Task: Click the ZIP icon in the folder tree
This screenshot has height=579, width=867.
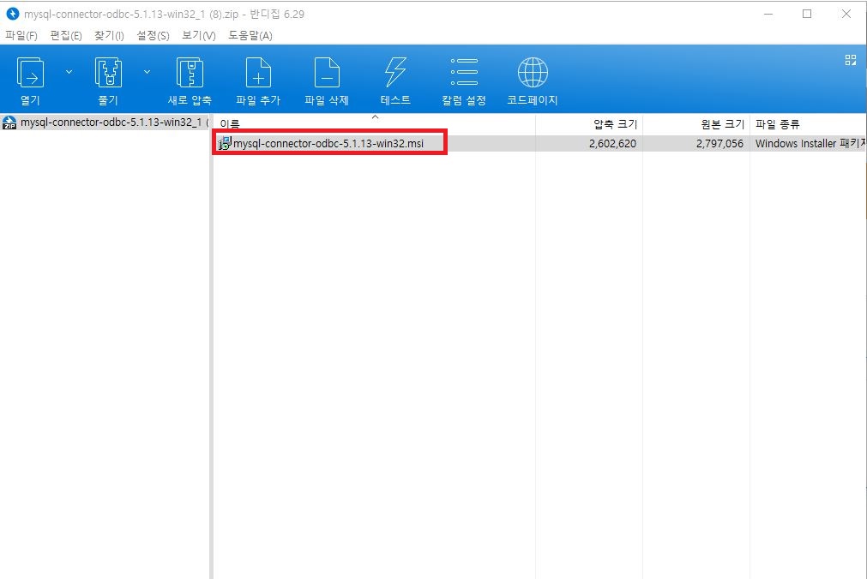Action: pyautogui.click(x=9, y=122)
